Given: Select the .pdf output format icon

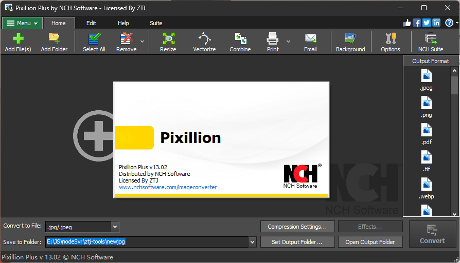Looking at the screenshot, I should click(426, 130).
